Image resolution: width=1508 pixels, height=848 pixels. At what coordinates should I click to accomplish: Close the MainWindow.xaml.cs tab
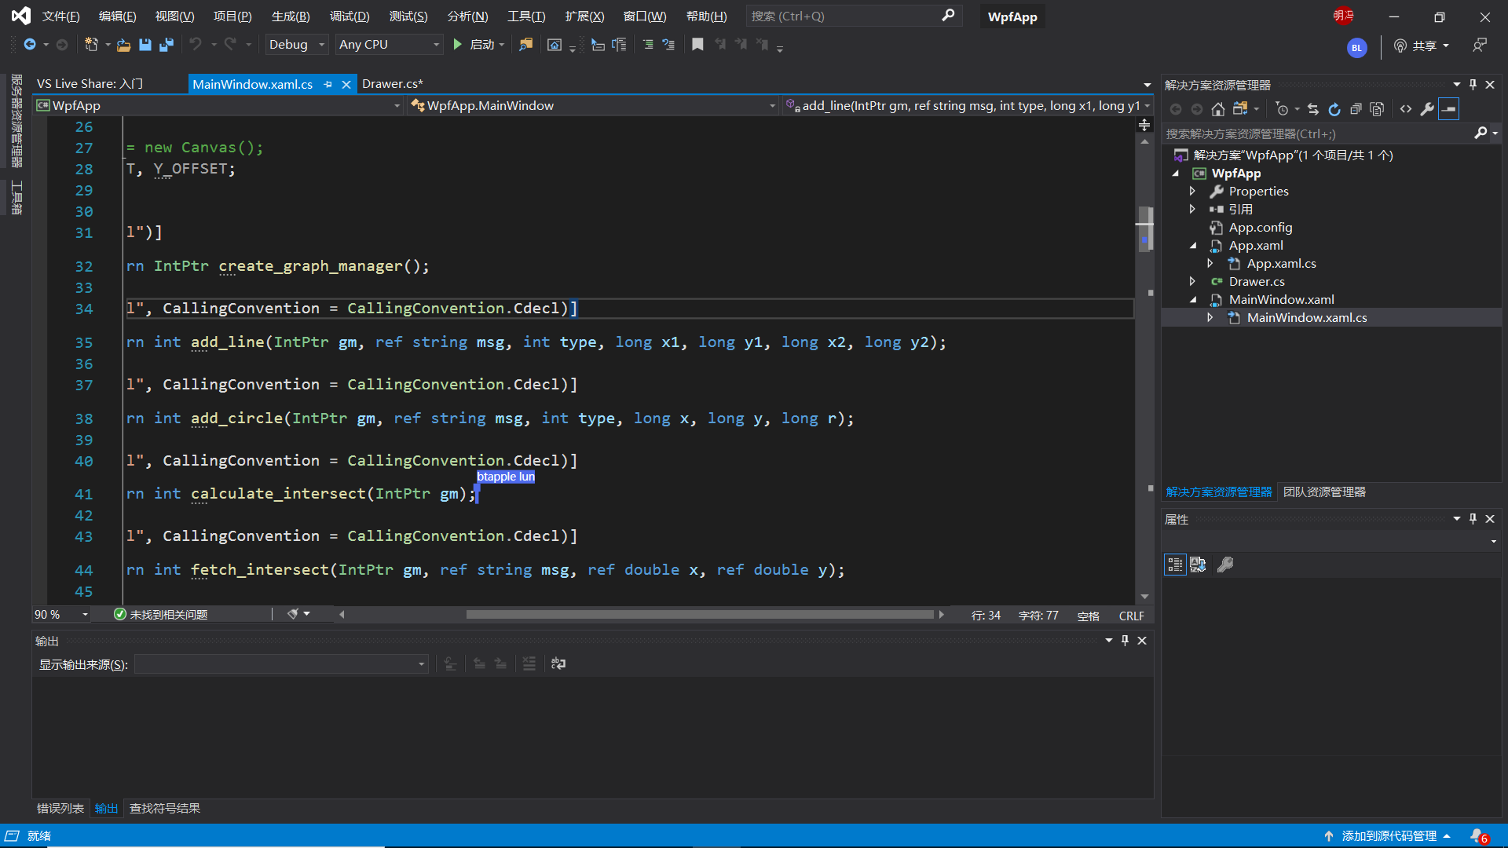346,84
